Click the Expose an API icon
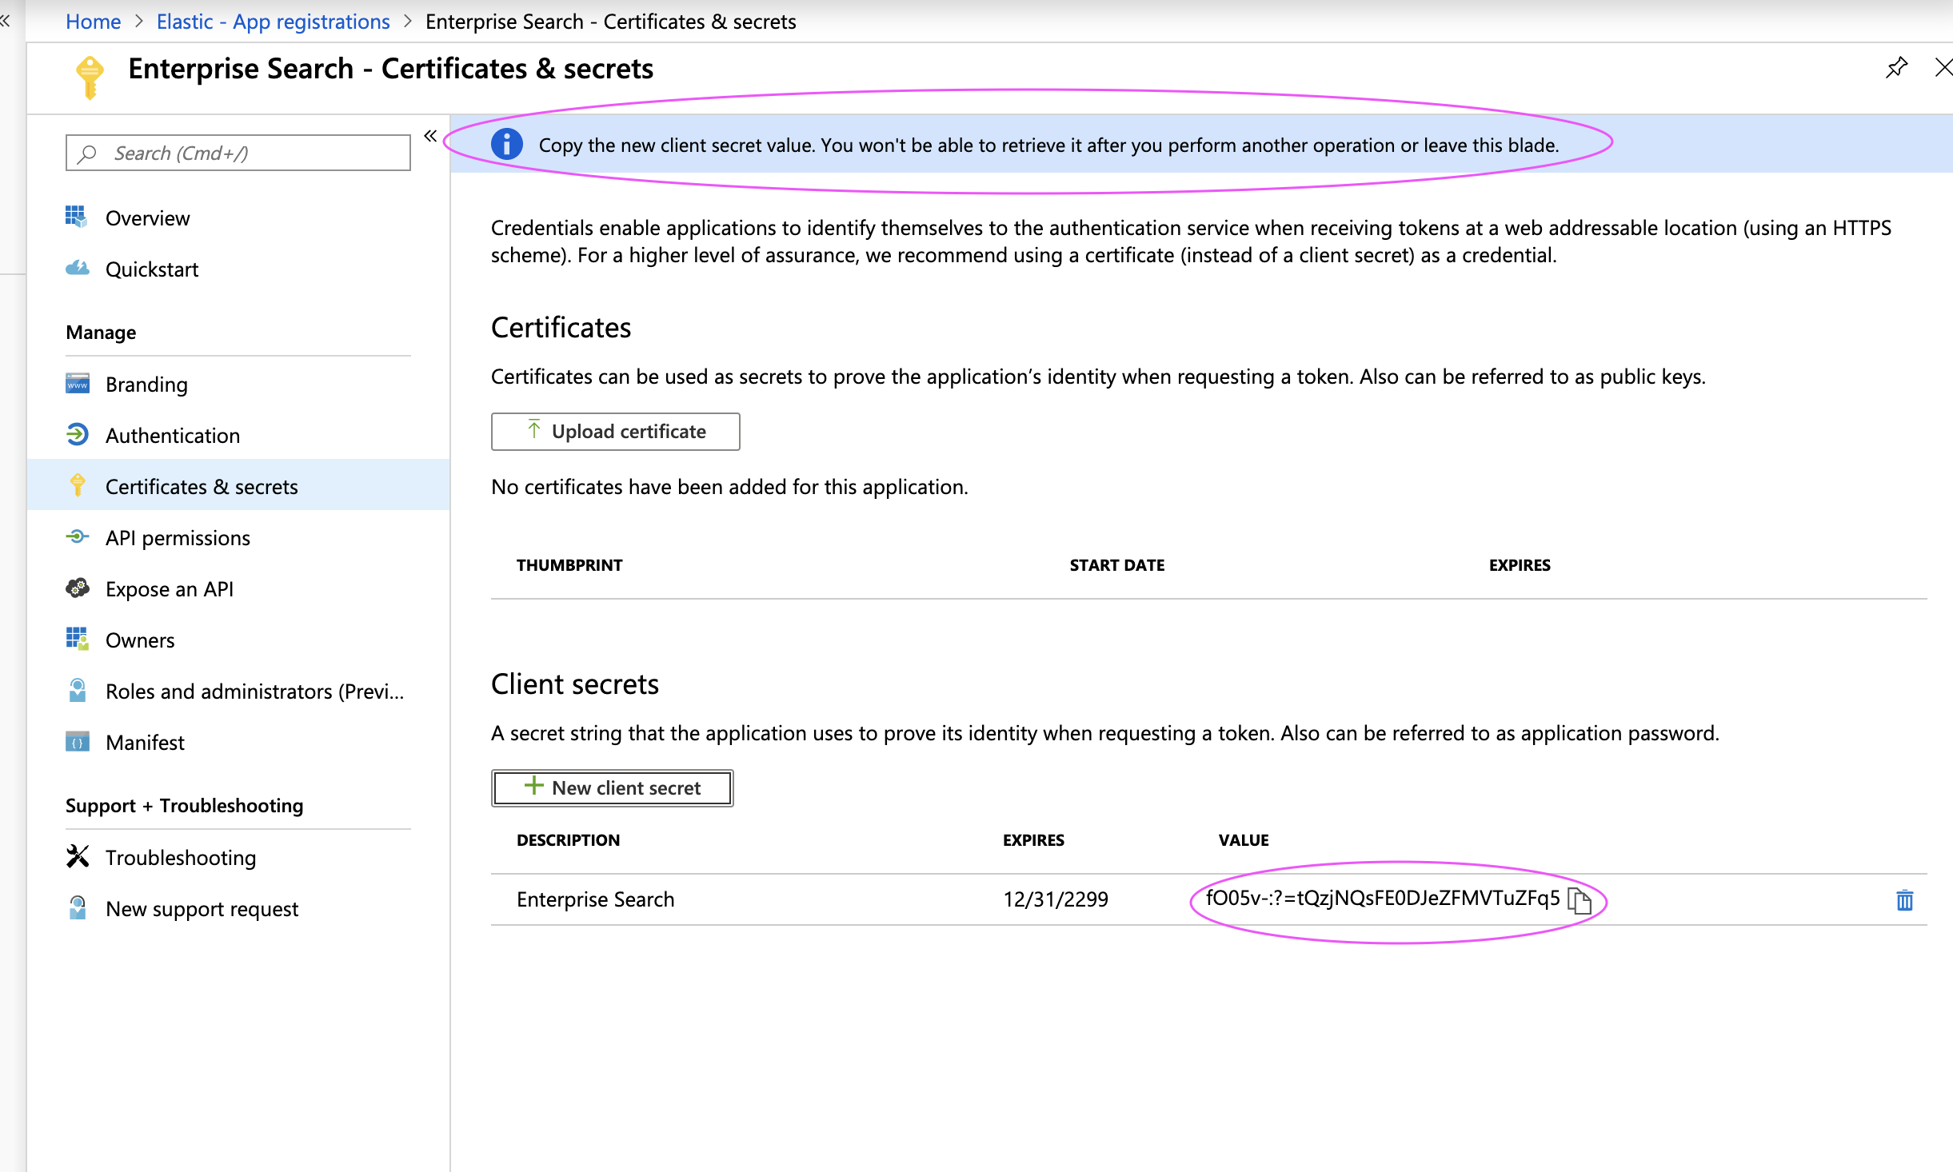1953x1172 pixels. [x=77, y=588]
